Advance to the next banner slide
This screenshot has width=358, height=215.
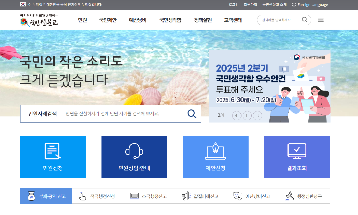coord(258,116)
